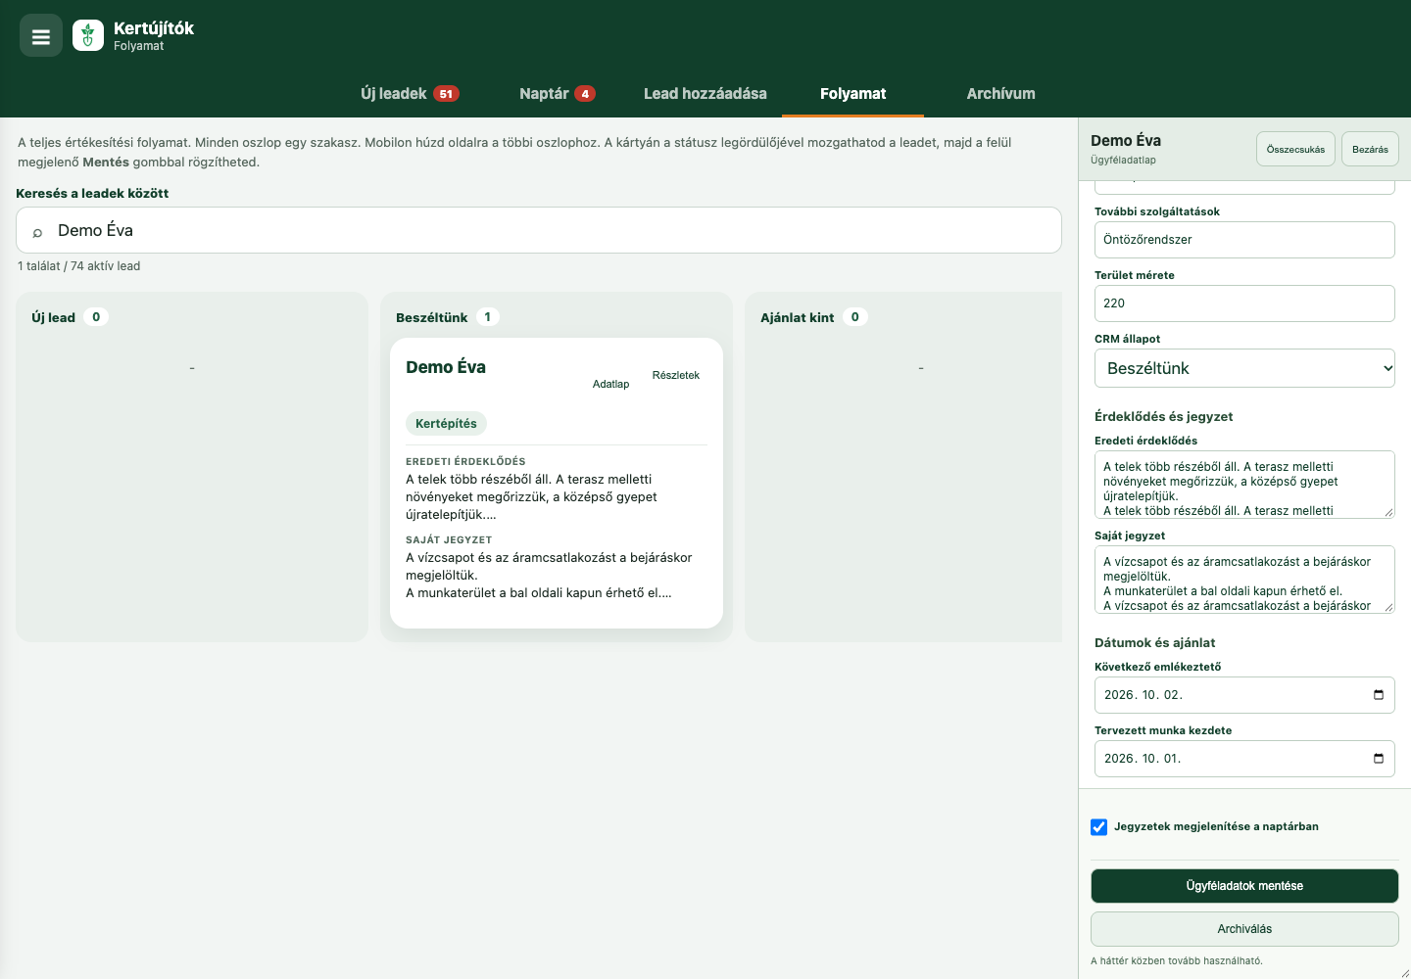Grab the Saját jegyzet textarea resize handle

(1388, 607)
